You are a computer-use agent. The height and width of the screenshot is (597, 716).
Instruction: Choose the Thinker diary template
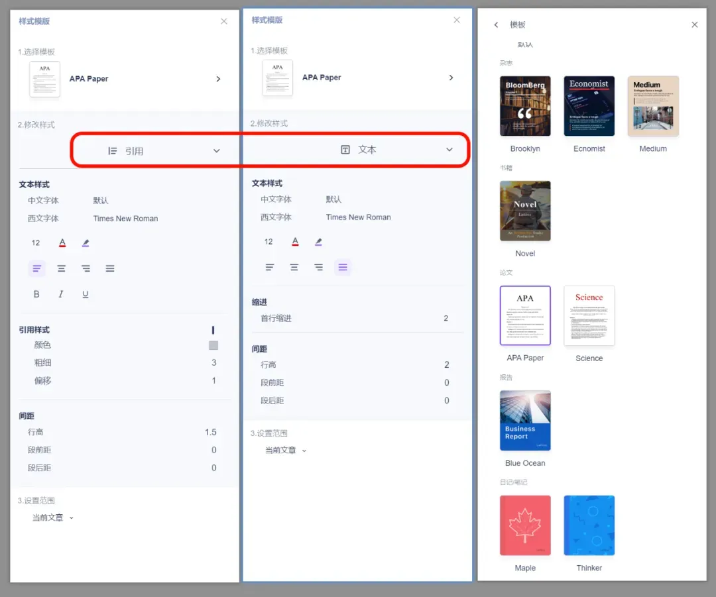(589, 525)
